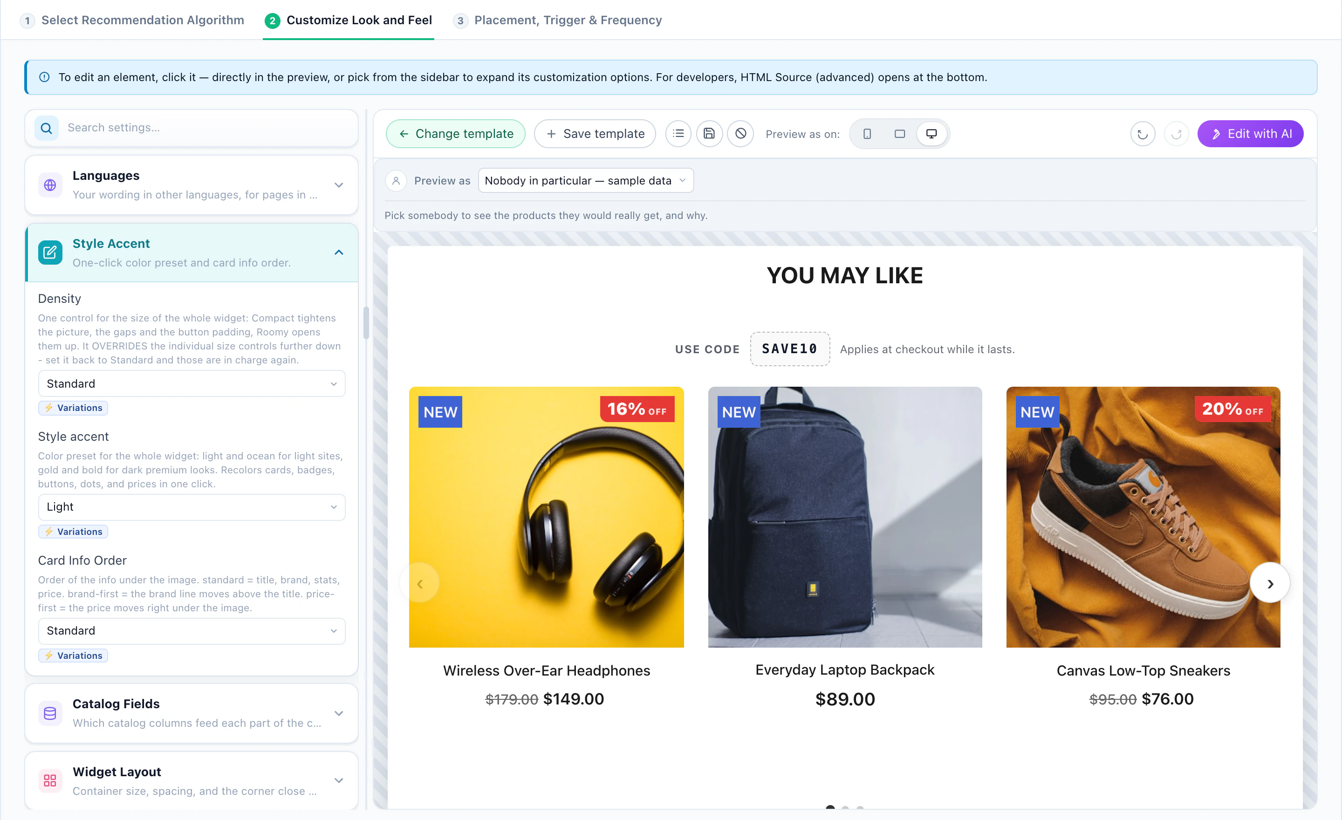Collapse the Style Accent section
1342x820 pixels.
click(x=339, y=253)
